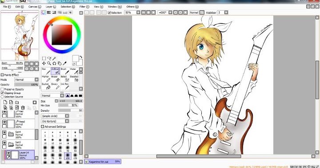This screenshot has width=320, height=168.
Task: Enable Preserve Opacity checkbox
Action: pos(2,90)
